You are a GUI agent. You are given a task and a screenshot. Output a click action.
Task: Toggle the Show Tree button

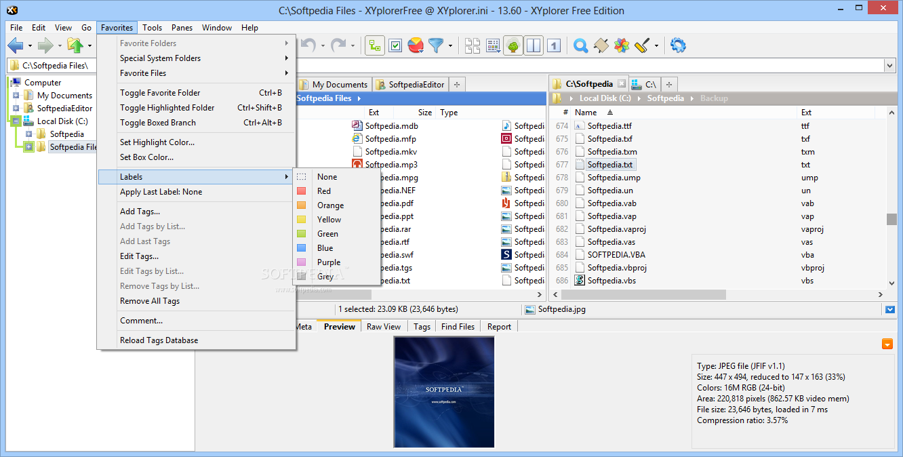point(513,46)
